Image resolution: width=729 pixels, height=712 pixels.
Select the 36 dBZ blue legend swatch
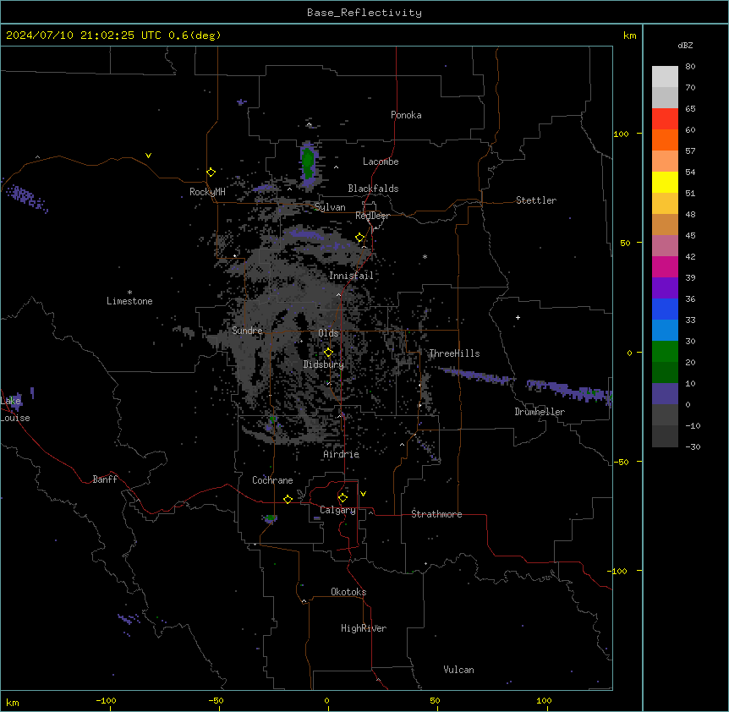point(665,309)
